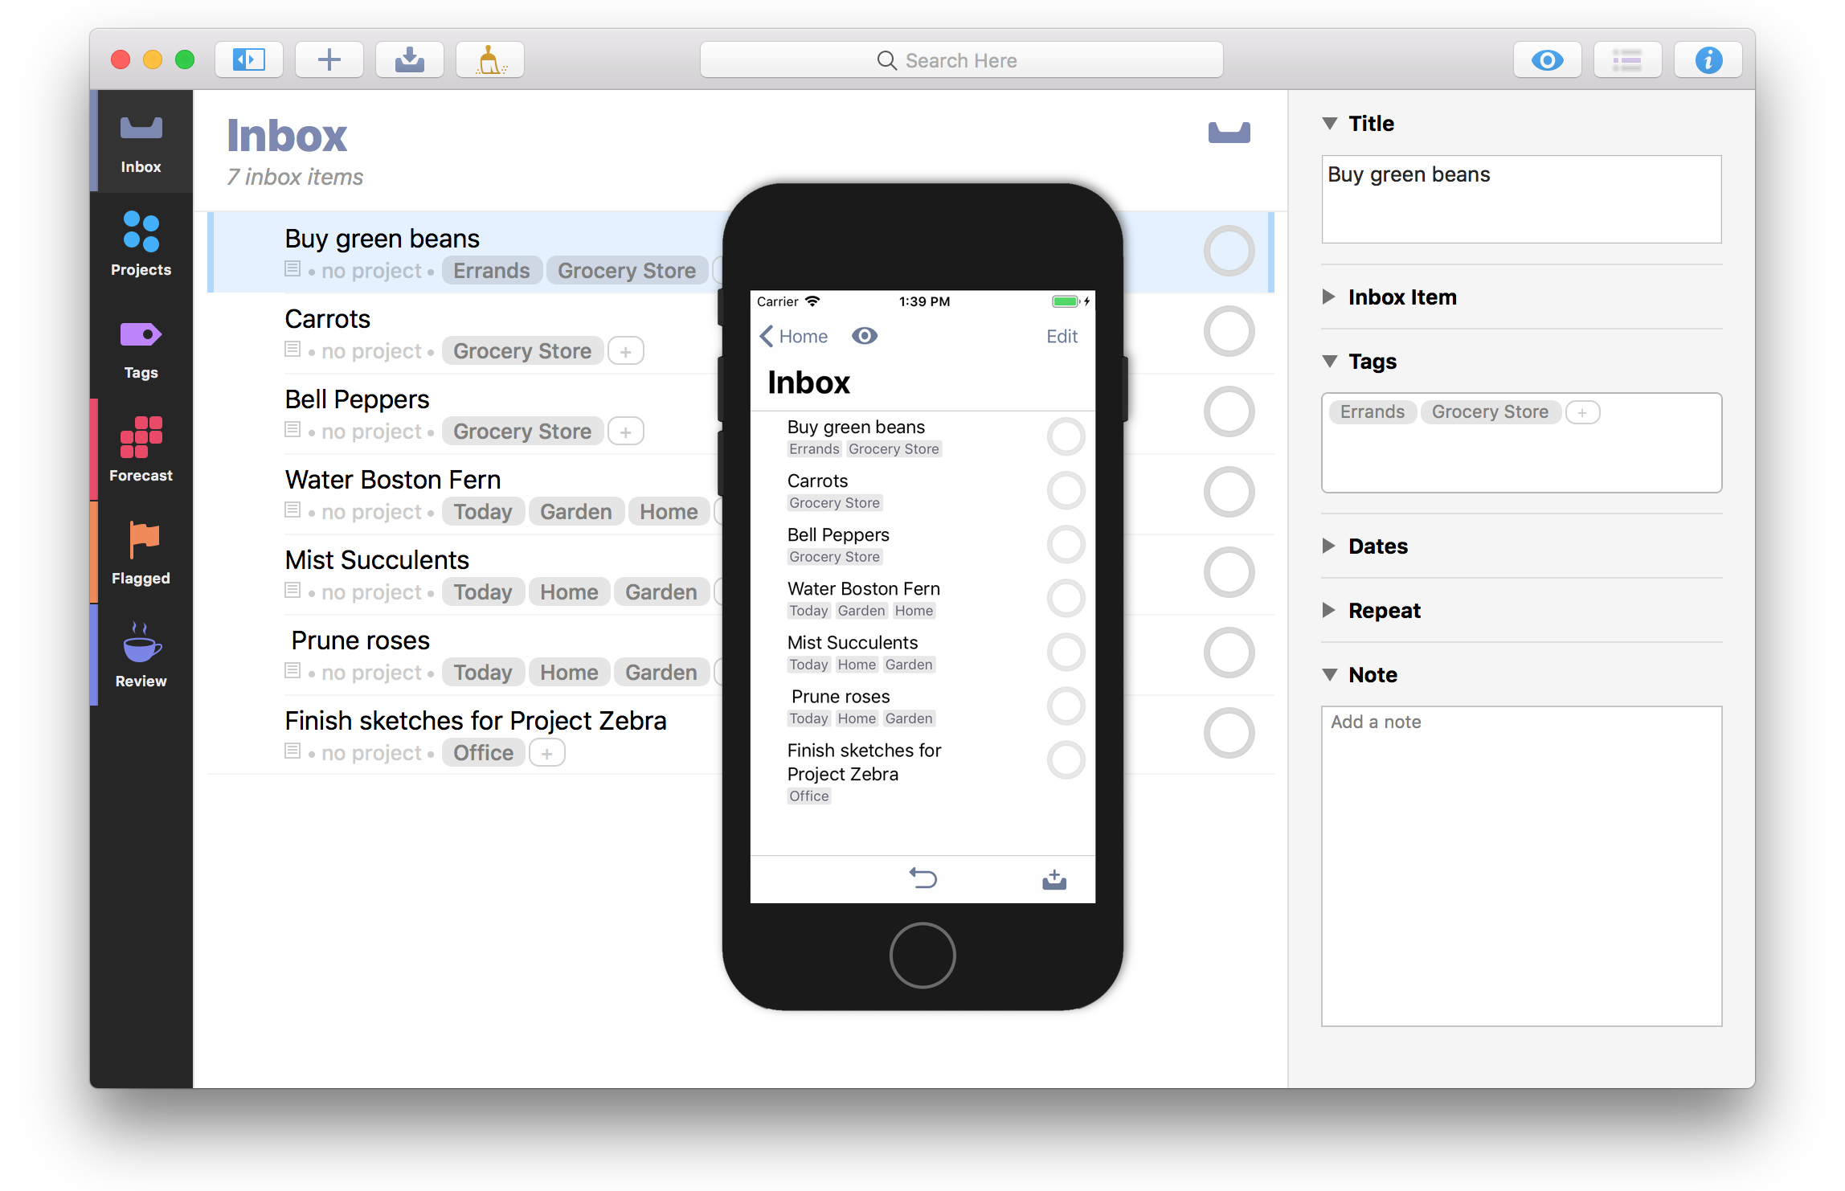This screenshot has height=1191, width=1845.
Task: Click the list view toolbar icon
Action: point(1627,59)
